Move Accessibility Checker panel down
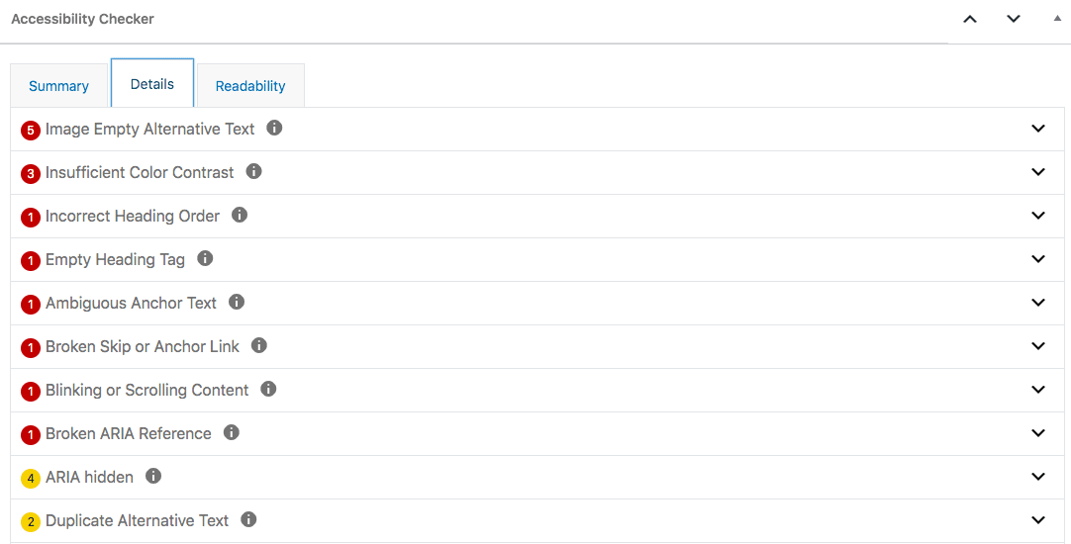1071x544 pixels. pyautogui.click(x=1014, y=19)
